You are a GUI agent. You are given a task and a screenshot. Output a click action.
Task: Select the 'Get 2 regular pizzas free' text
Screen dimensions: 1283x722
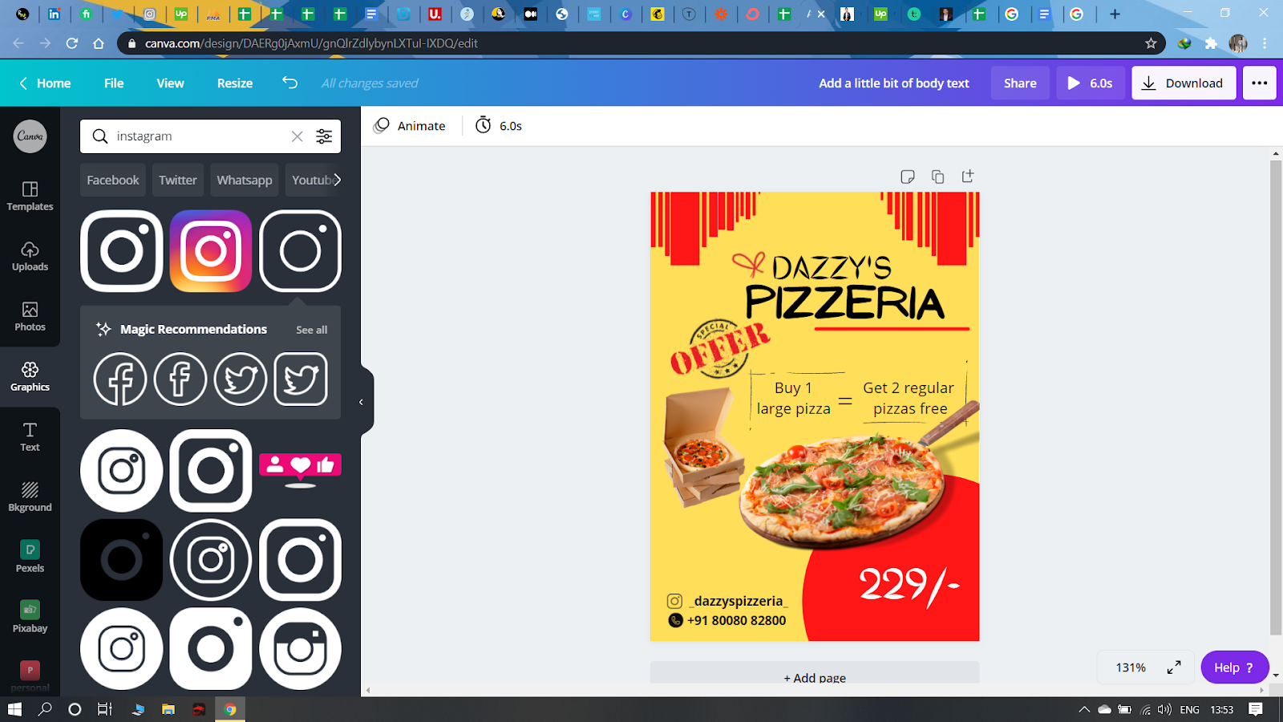(x=909, y=398)
